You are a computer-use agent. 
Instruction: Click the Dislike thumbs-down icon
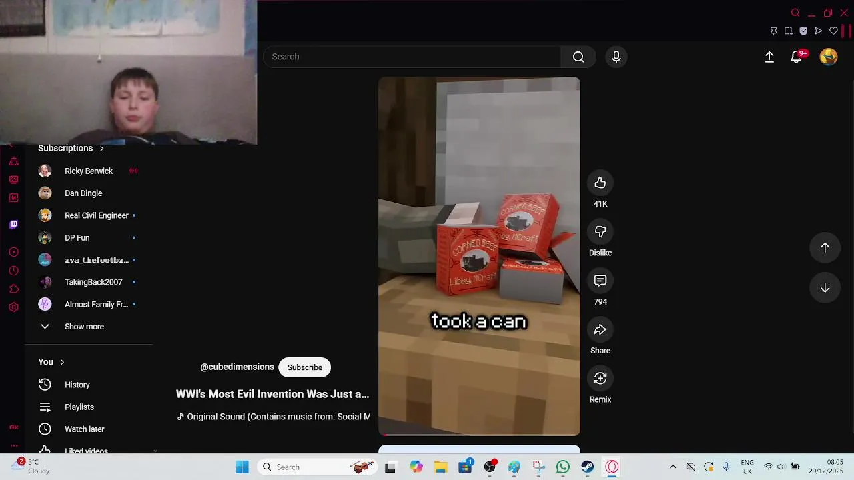[x=600, y=231]
